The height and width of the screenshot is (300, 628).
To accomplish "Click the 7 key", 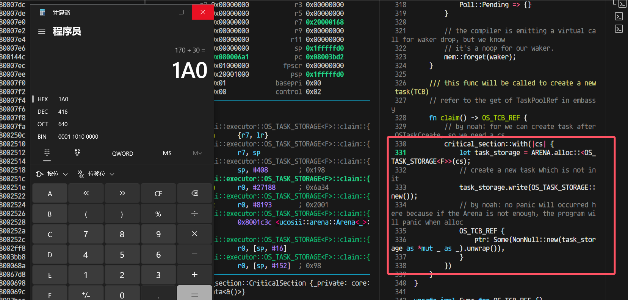I will point(86,234).
